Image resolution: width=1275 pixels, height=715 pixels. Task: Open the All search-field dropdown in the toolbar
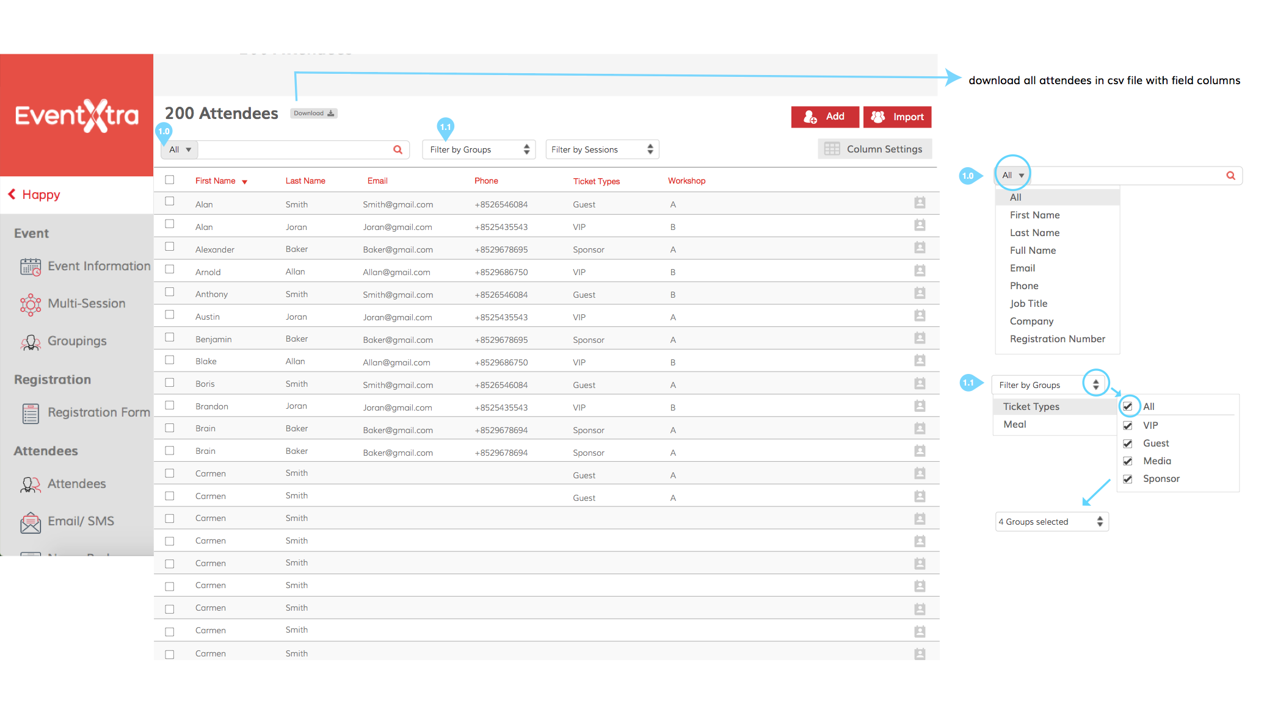click(180, 149)
